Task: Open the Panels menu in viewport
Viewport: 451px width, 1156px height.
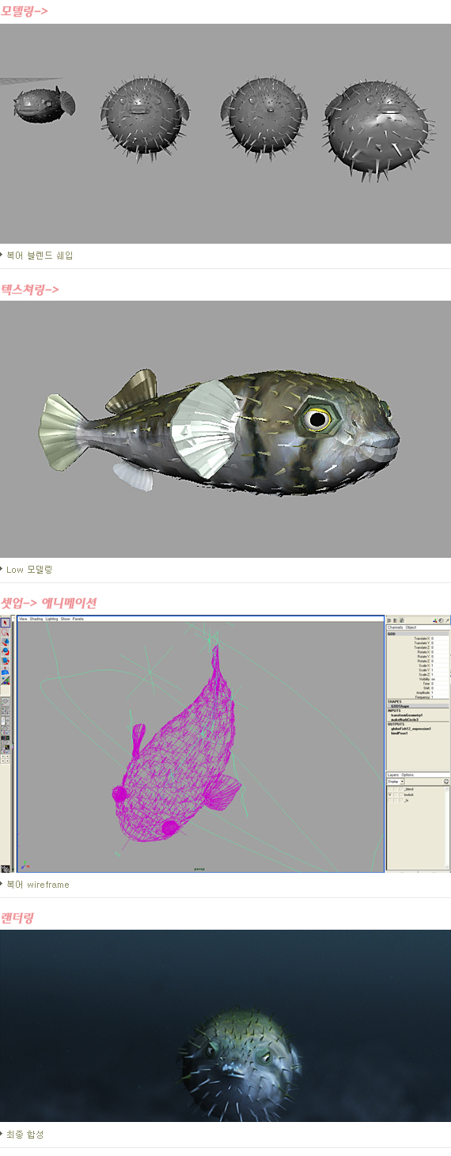Action: point(78,619)
